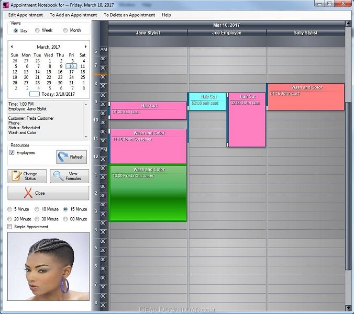
Task: Select March 17 in the calendar
Action: pyautogui.click(x=71, y=72)
